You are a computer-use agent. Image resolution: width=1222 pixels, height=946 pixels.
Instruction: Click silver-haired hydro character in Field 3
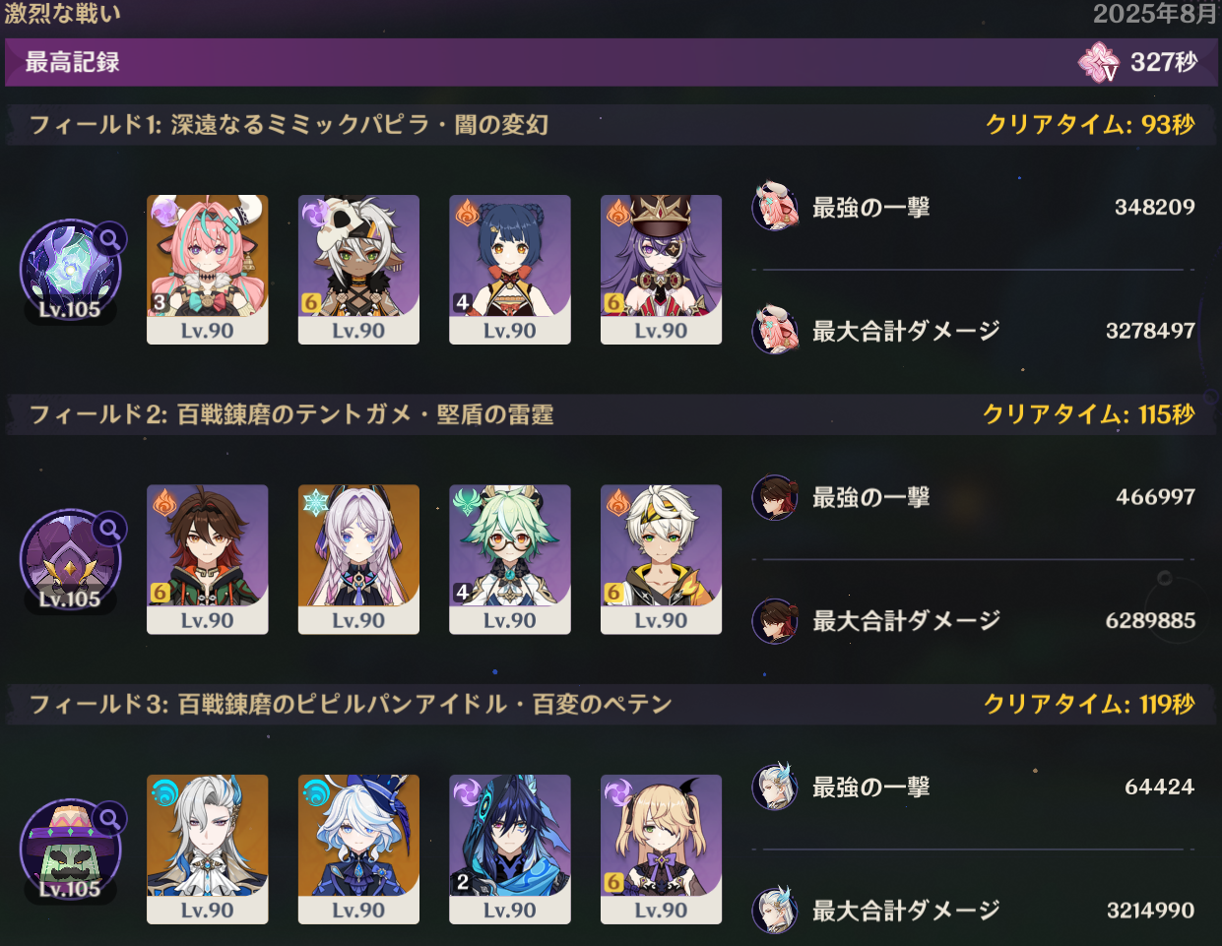208,849
